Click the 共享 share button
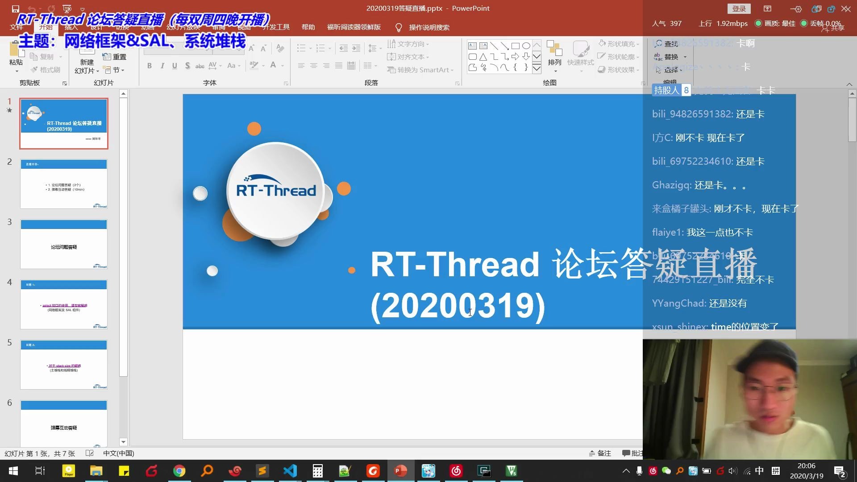This screenshot has width=857, height=482. (x=833, y=28)
